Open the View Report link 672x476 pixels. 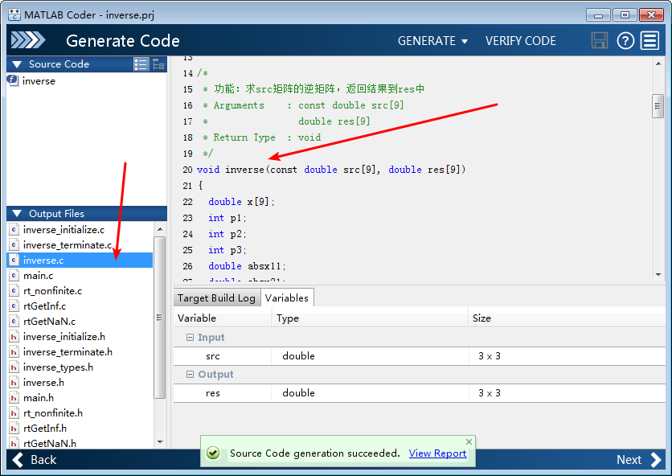(437, 453)
